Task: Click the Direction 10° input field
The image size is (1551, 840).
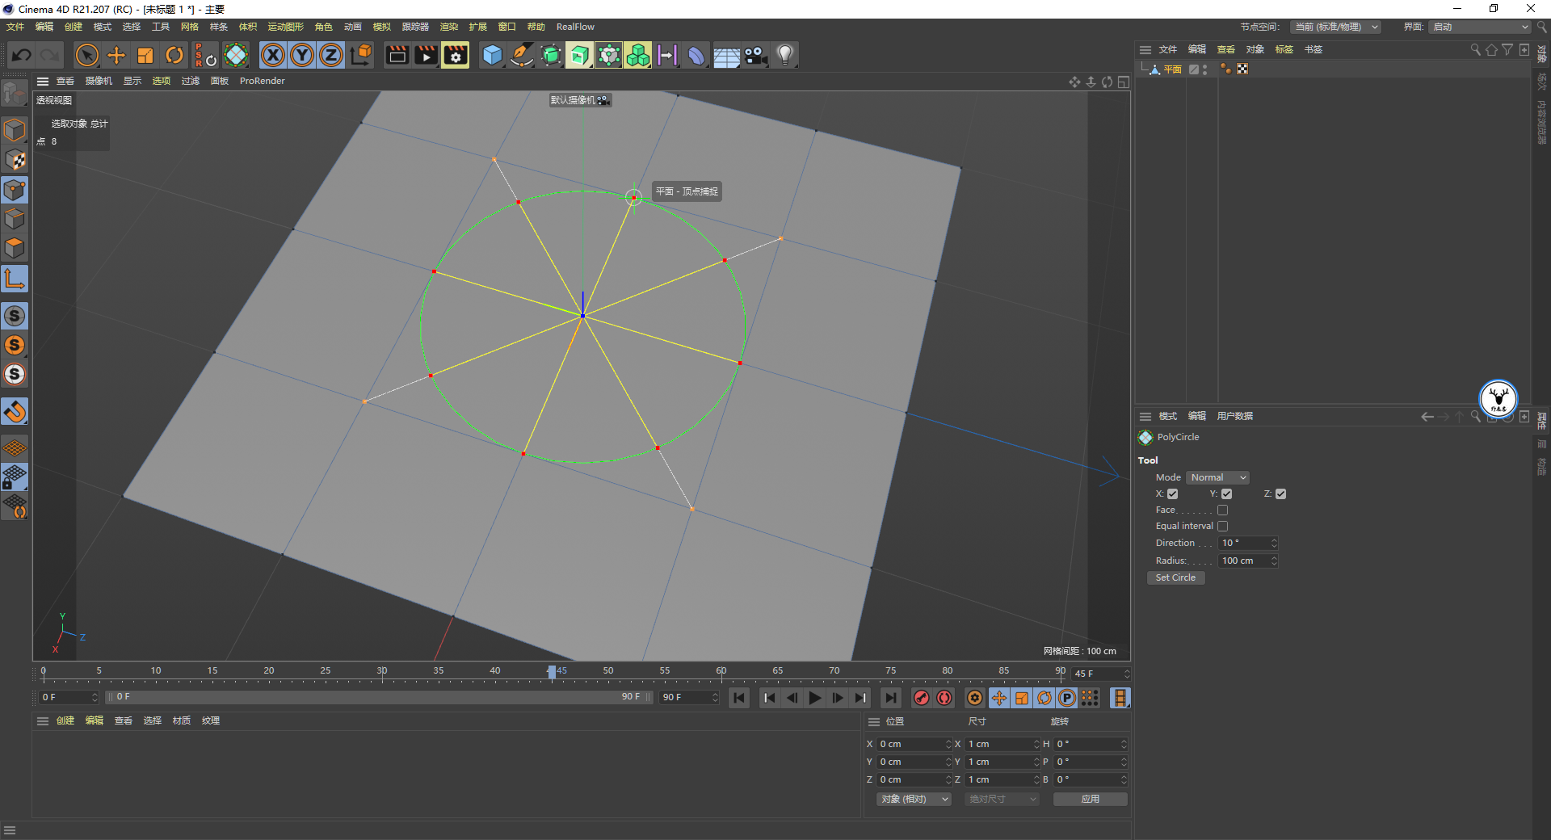Action: pyautogui.click(x=1244, y=543)
